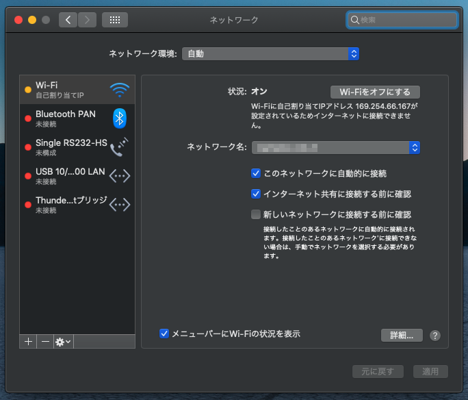Select Bluetooth PAN in the service list
Image resolution: width=468 pixels, height=400 pixels.
77,118
